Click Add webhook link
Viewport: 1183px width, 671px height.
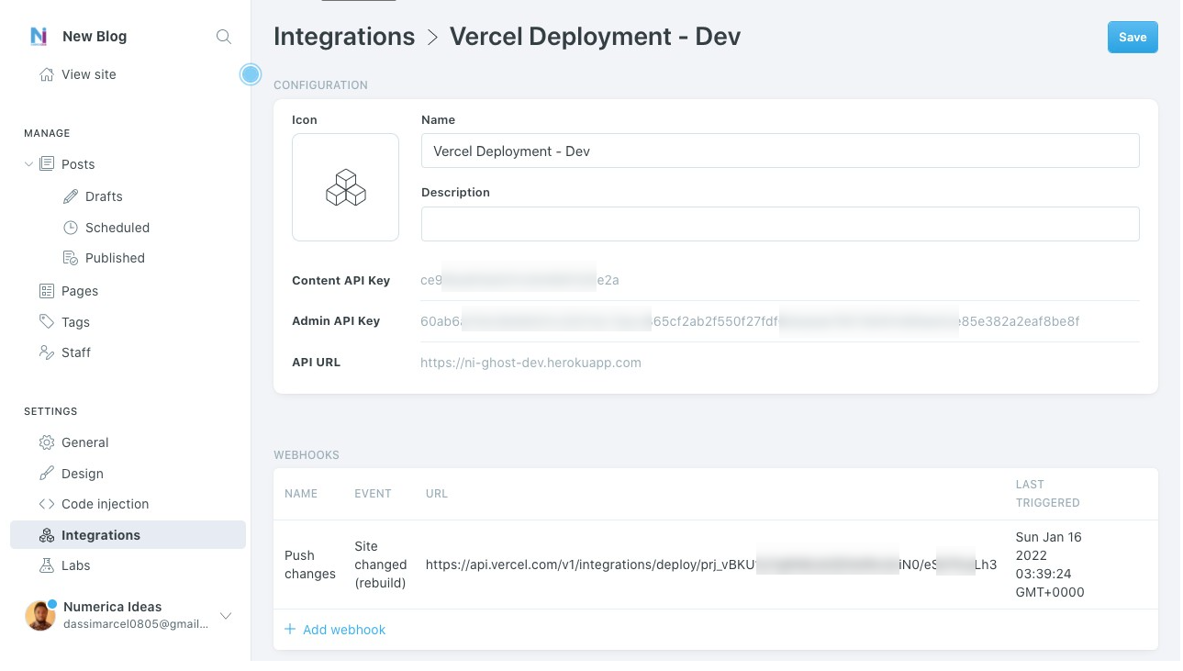click(335, 630)
